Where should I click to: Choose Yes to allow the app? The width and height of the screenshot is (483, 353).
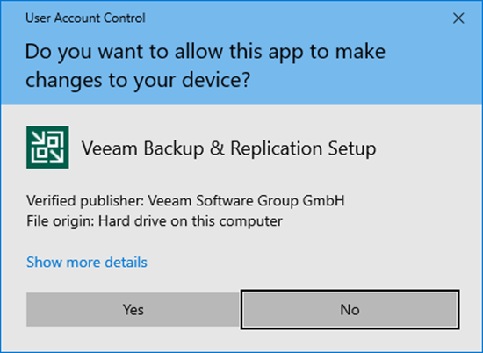click(x=133, y=309)
